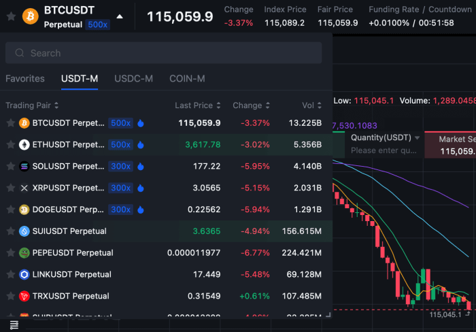Click the Ethereum coin icon in list

click(x=24, y=145)
